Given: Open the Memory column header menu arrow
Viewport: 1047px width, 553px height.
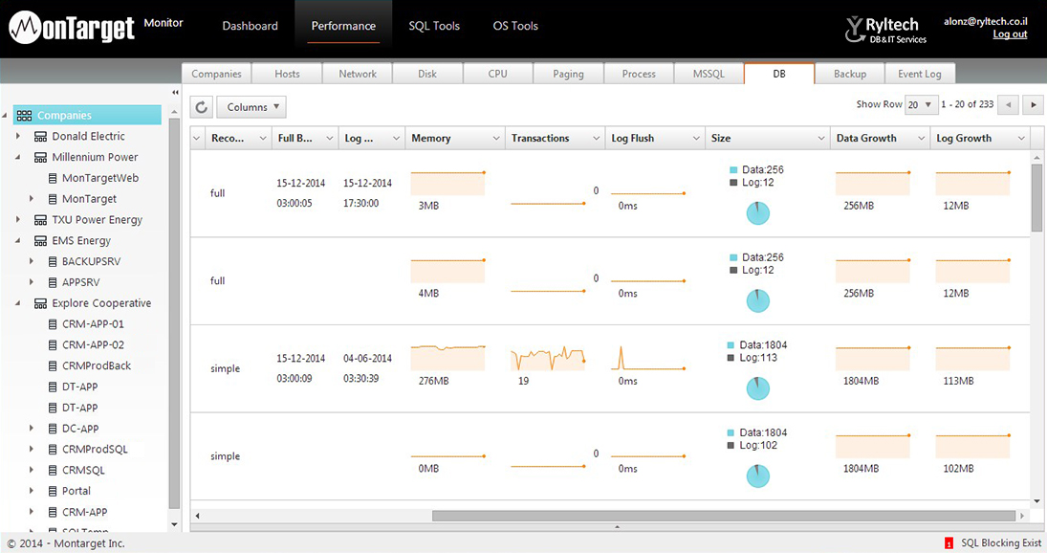Looking at the screenshot, I should coord(496,138).
